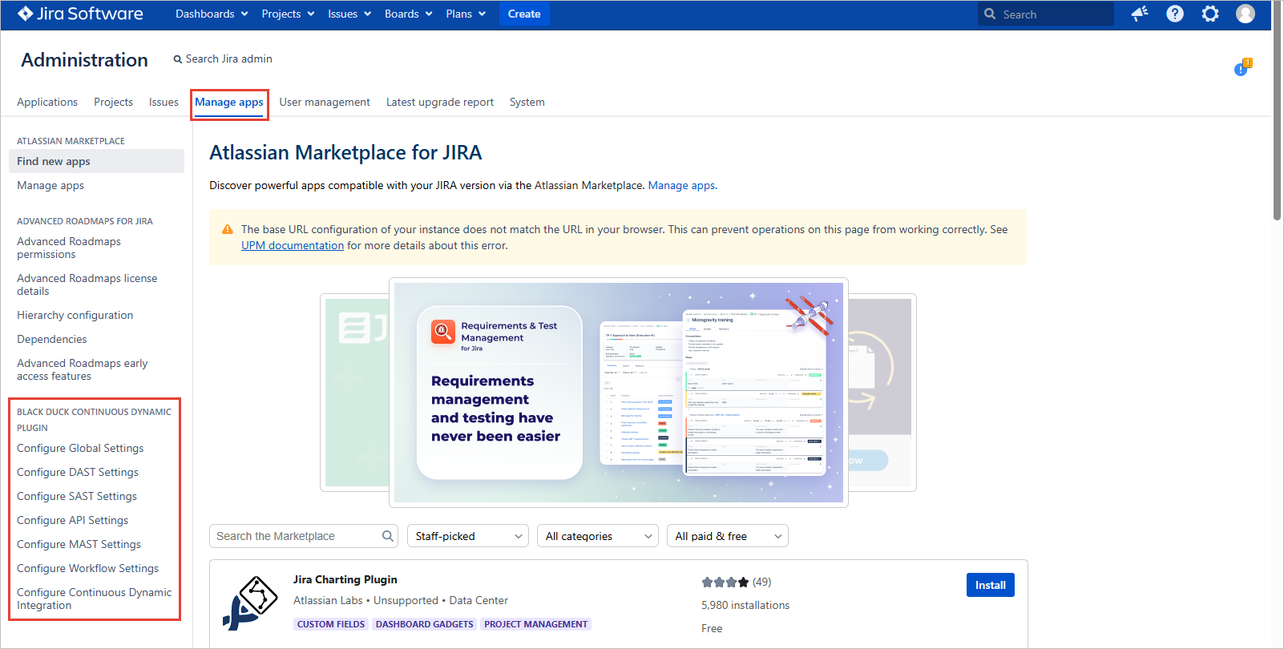The width and height of the screenshot is (1284, 649).
Task: Open Configure API Settings
Action: click(x=72, y=520)
